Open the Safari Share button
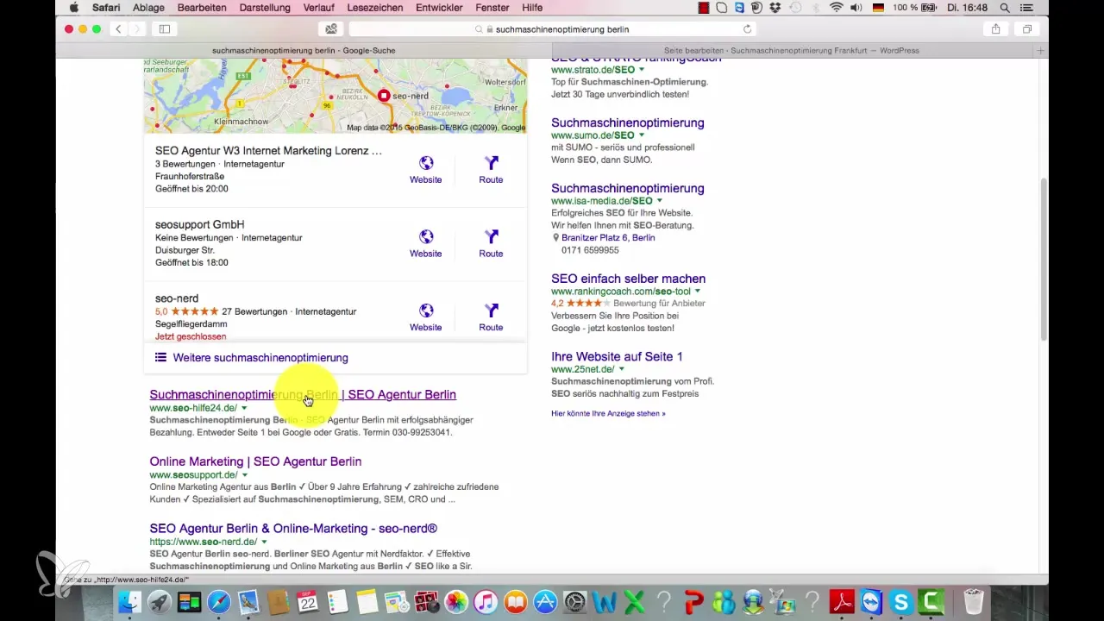The width and height of the screenshot is (1104, 621). 995,28
